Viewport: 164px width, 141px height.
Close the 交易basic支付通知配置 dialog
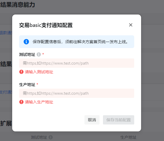pyautogui.click(x=131, y=25)
